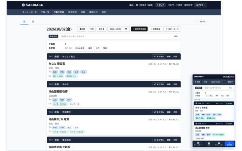242x151 pixels.
Task: Click the ログアウト button
Action: click(201, 5)
